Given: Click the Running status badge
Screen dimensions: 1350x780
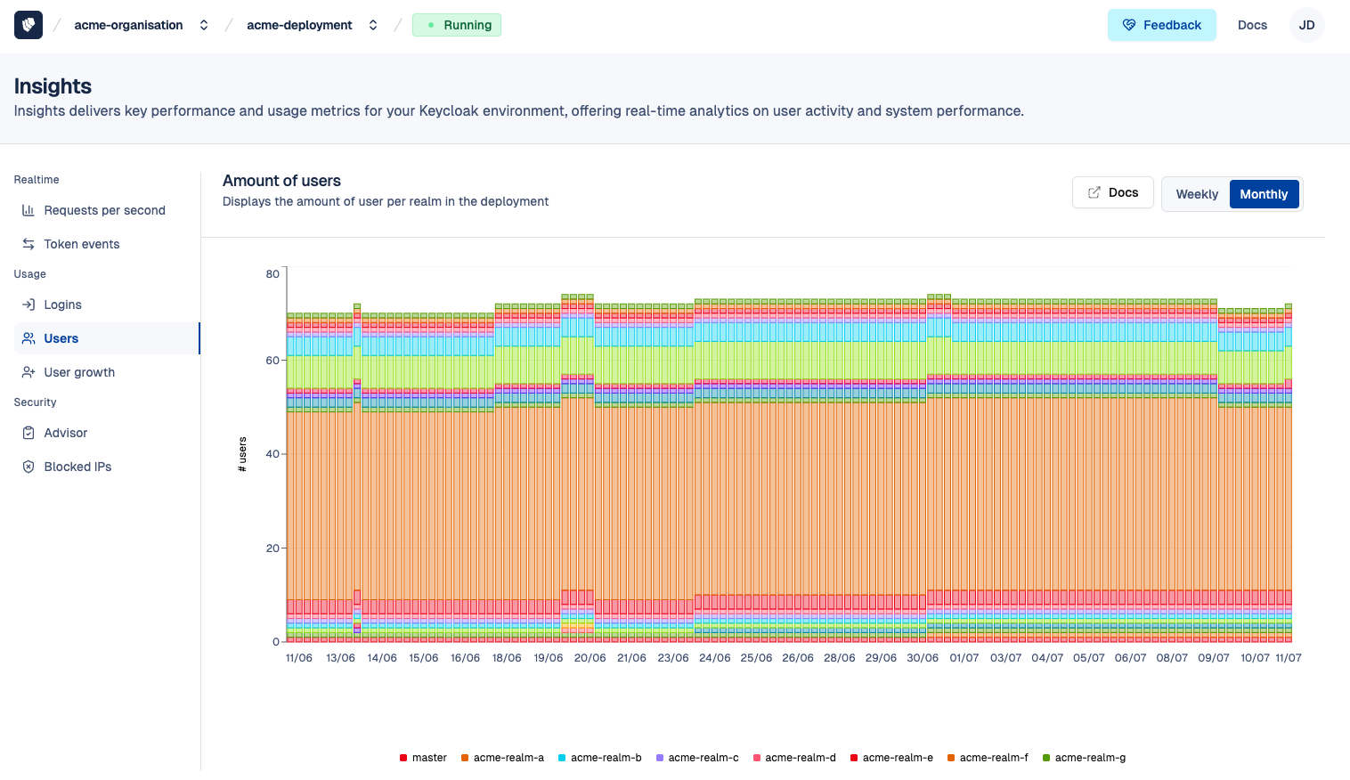Looking at the screenshot, I should (457, 25).
